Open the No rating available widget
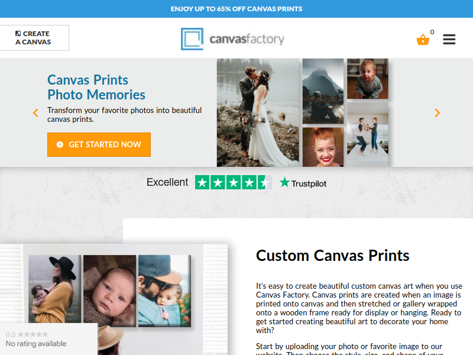This screenshot has width=473, height=355. (x=48, y=339)
